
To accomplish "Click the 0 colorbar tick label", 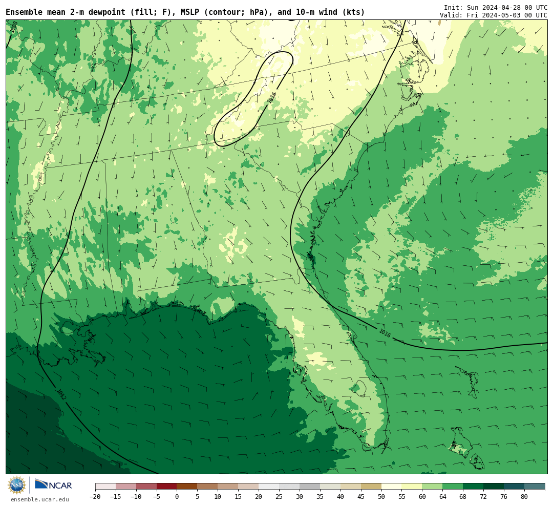I will tap(177, 496).
